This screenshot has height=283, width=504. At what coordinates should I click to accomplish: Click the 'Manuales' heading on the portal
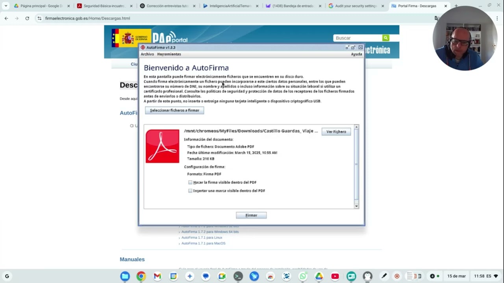132,259
